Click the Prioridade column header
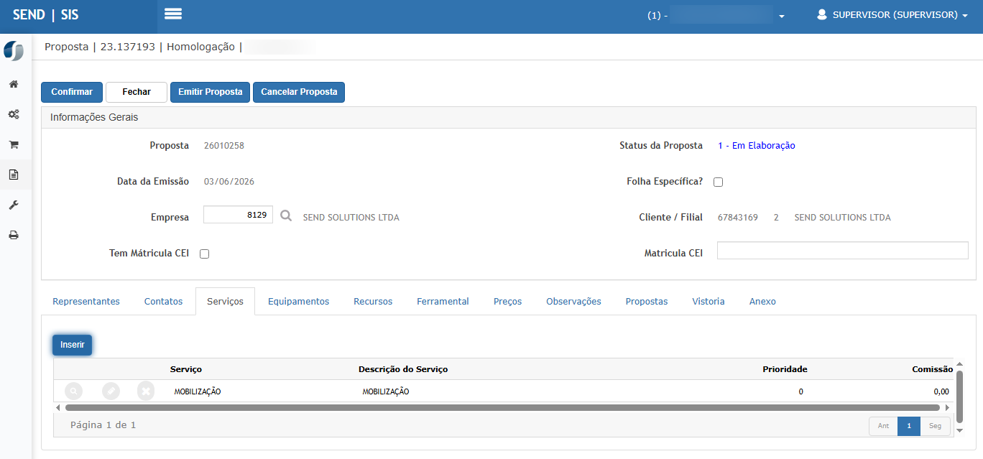The width and height of the screenshot is (983, 459). 785,369
